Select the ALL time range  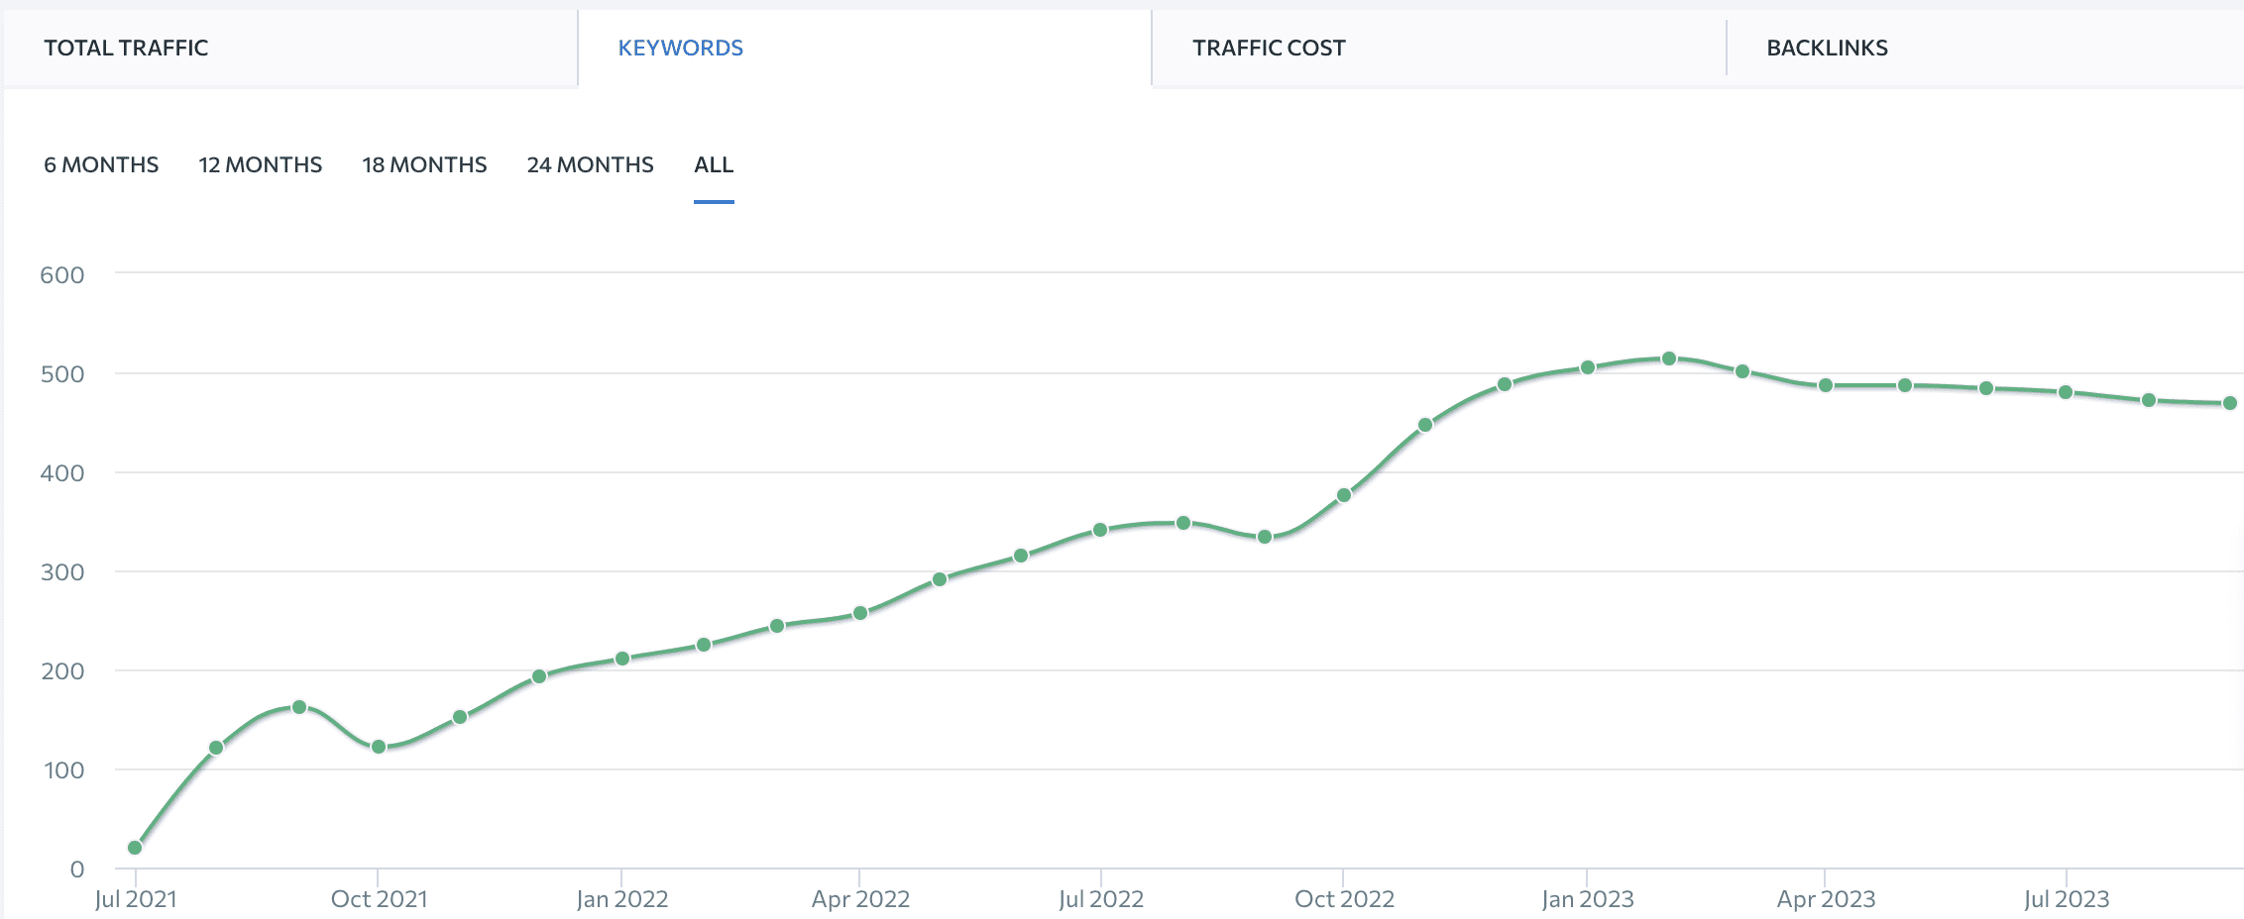pos(714,164)
